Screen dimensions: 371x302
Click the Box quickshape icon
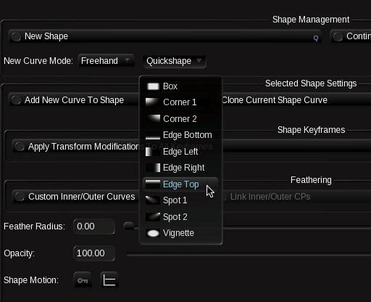point(153,86)
